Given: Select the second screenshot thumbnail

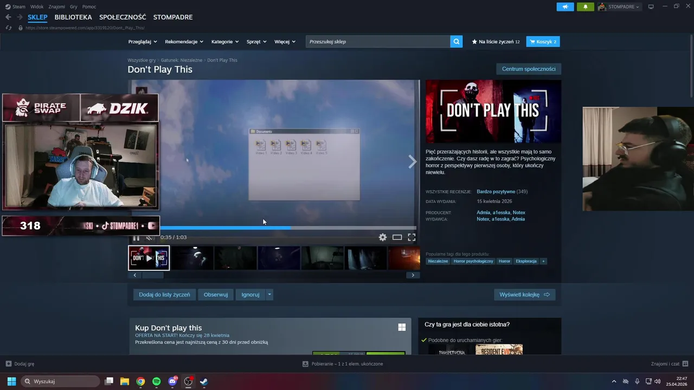Looking at the screenshot, I should point(235,258).
